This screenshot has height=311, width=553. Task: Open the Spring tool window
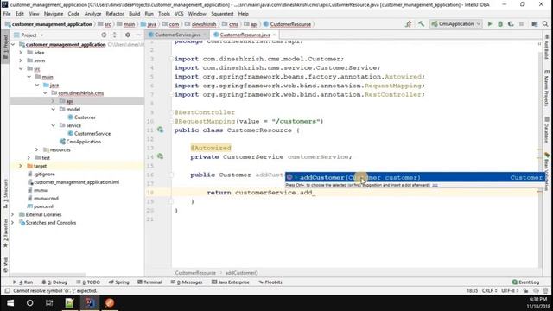[x=119, y=282]
